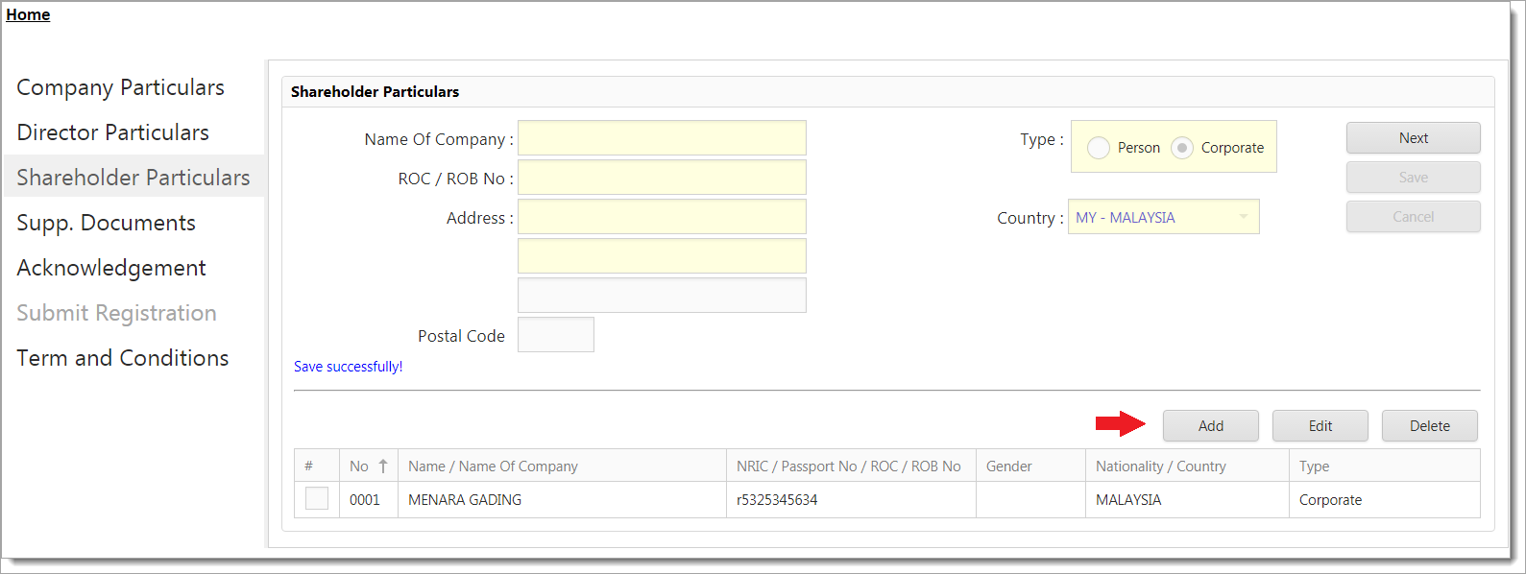Tick the checkbox for row 0001
Viewport: 1526px width, 574px height.
(x=317, y=499)
